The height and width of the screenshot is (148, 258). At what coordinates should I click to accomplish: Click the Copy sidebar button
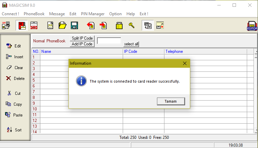(14, 104)
